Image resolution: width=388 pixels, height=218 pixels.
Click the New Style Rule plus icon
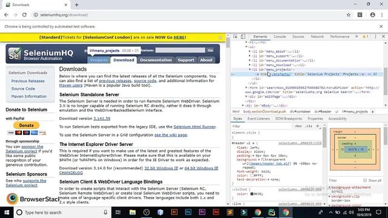(x=318, y=126)
